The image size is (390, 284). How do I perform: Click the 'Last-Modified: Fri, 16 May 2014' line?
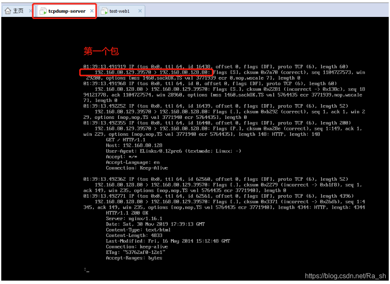[168, 241]
